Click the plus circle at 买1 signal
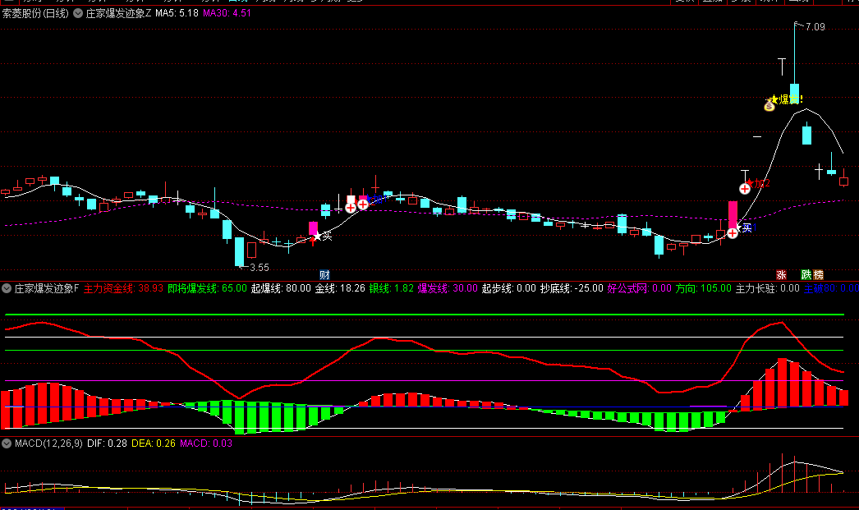859x510 pixels. pyautogui.click(x=733, y=233)
